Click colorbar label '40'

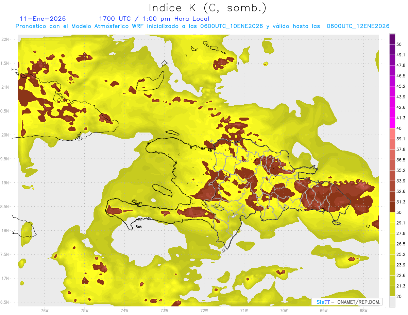(399, 128)
